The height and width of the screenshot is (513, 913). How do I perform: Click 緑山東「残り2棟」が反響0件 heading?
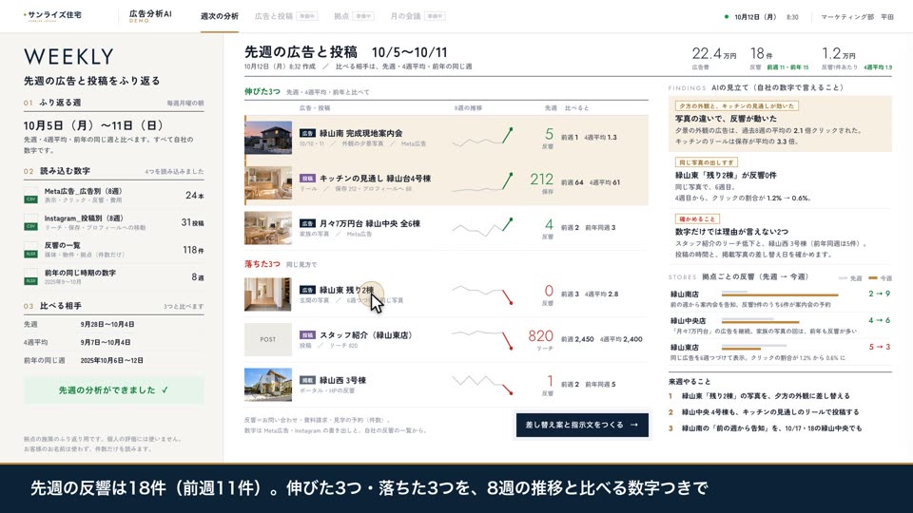[726, 175]
